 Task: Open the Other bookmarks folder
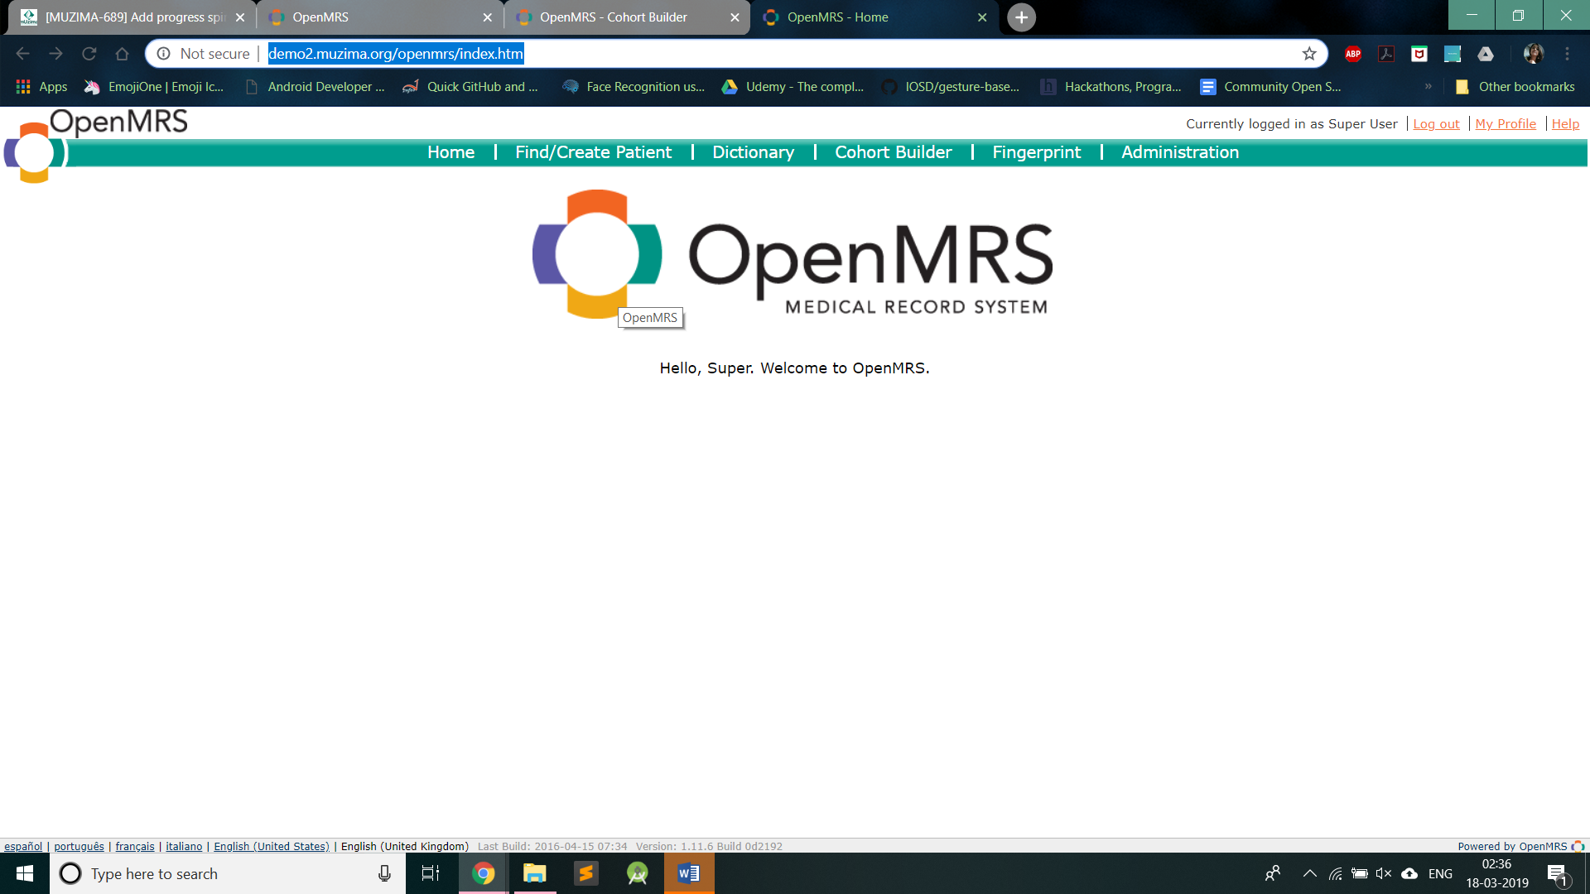[x=1515, y=87]
